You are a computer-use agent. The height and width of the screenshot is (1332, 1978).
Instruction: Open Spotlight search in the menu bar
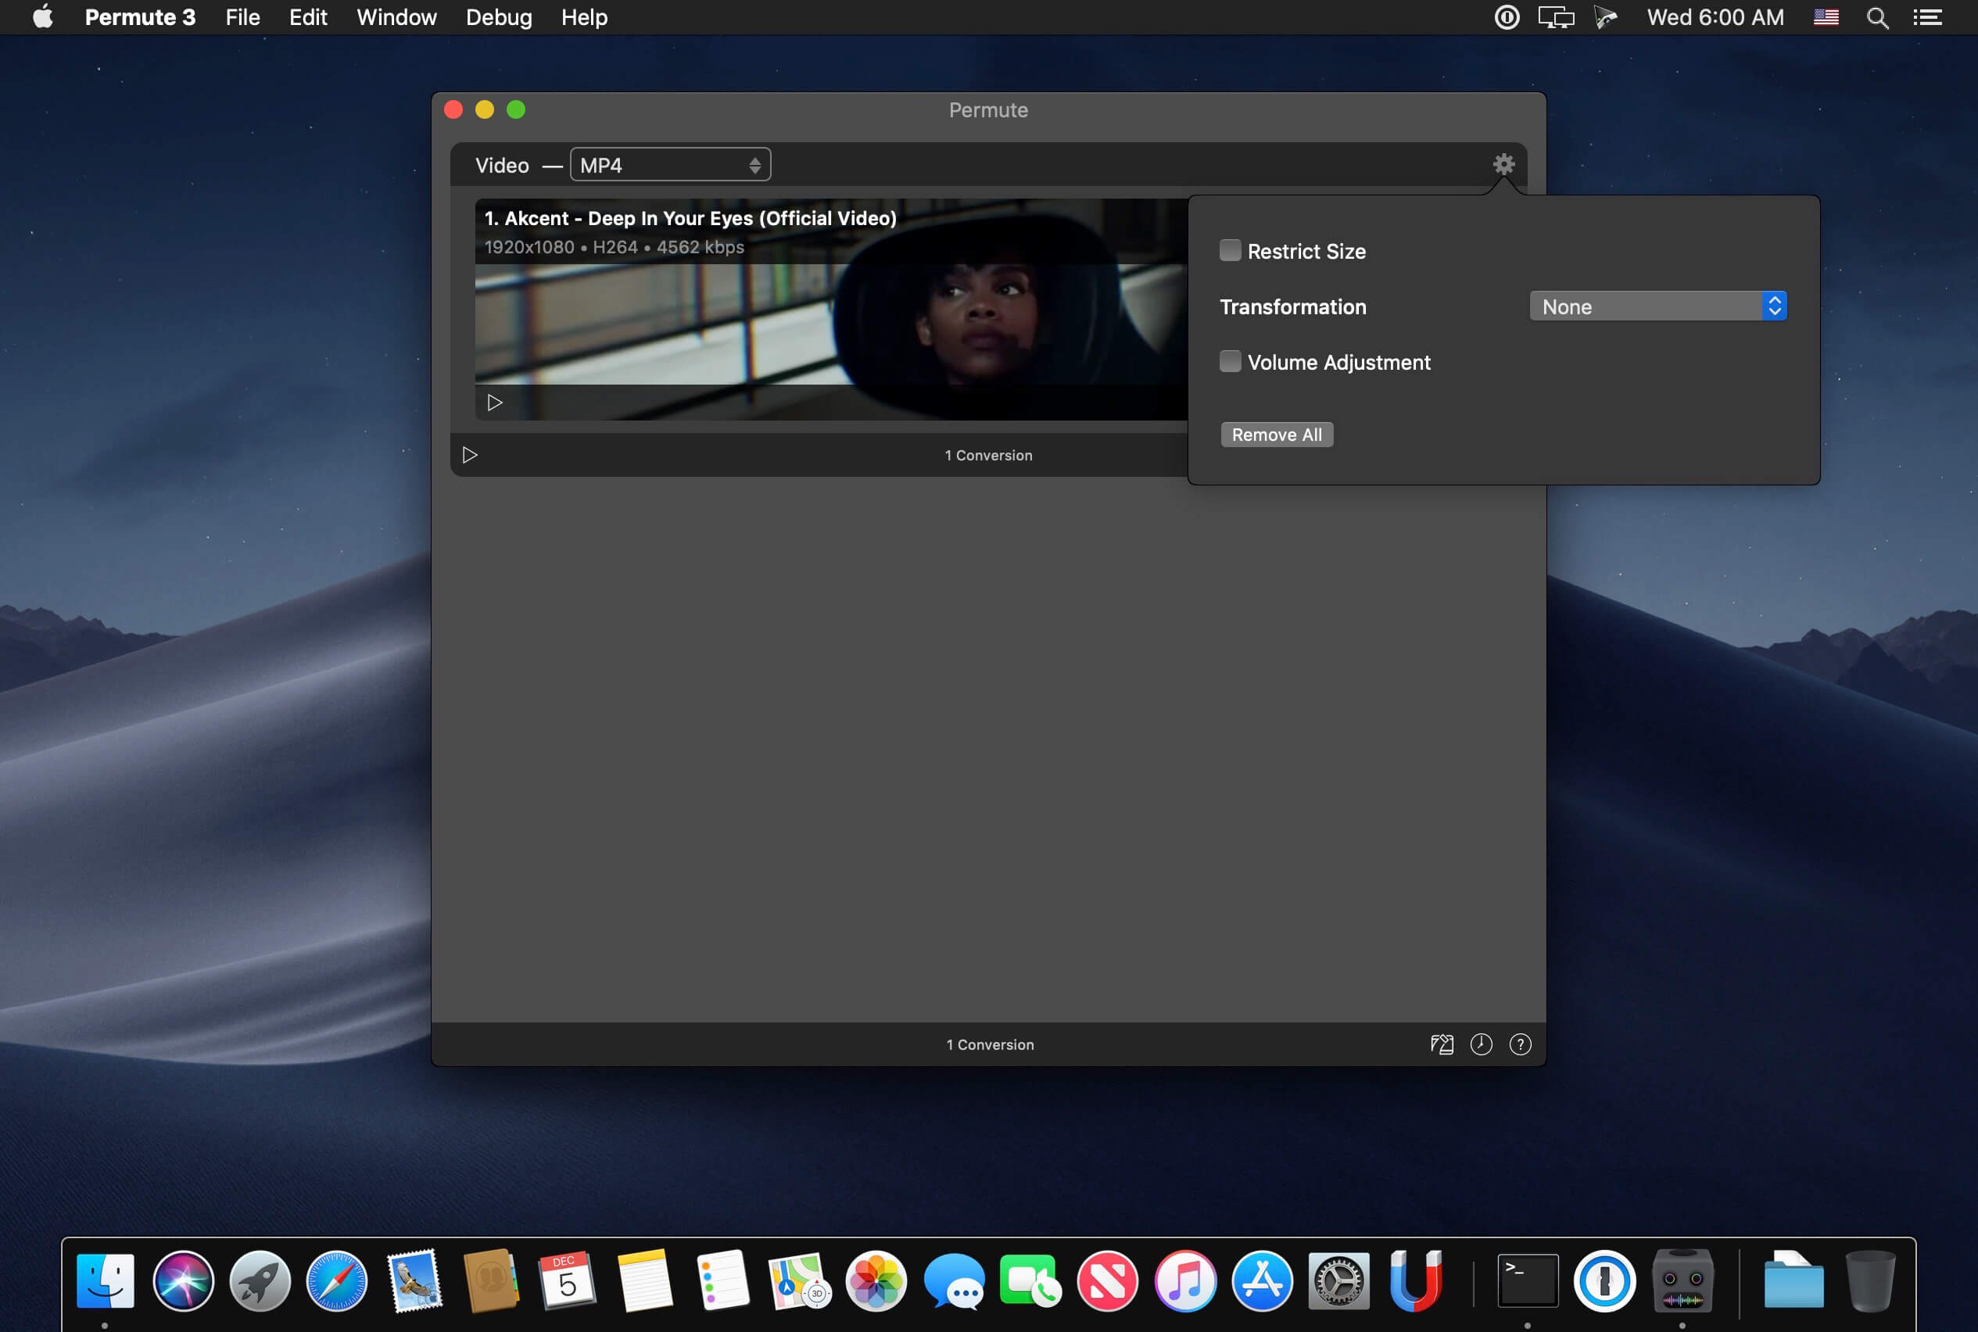[x=1877, y=18]
